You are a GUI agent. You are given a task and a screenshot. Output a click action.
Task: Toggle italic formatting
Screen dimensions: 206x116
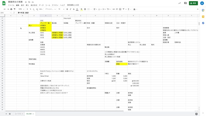click(70, 9)
